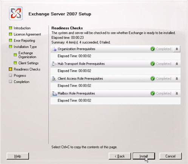This screenshot has height=164, width=188.
Task: Click the green square beside Exchange Organization
Action: coord(15,55)
